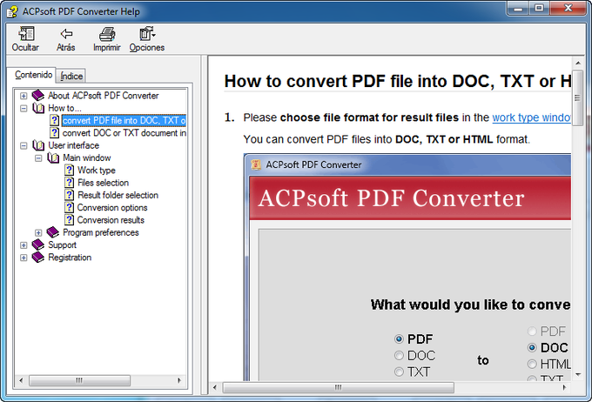Click the open book icon beside User interface
Image resolution: width=592 pixels, height=402 pixels.
[38, 145]
